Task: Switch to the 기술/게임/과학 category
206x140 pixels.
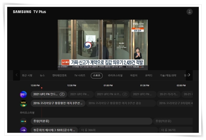Action: [x=168, y=76]
